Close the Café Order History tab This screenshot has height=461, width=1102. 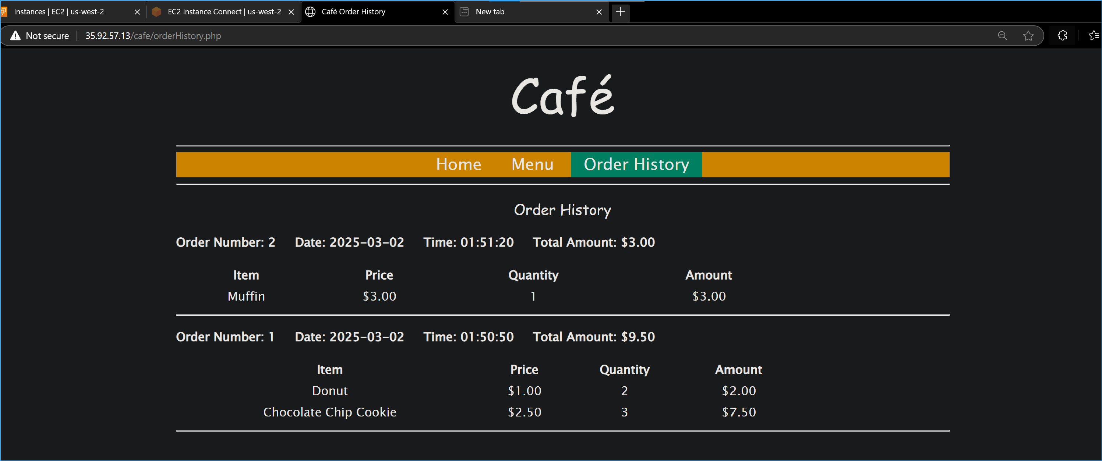(445, 12)
